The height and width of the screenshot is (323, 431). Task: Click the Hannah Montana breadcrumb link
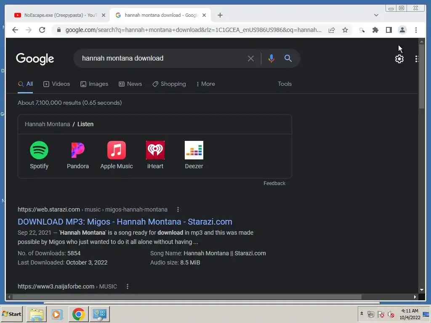point(47,124)
